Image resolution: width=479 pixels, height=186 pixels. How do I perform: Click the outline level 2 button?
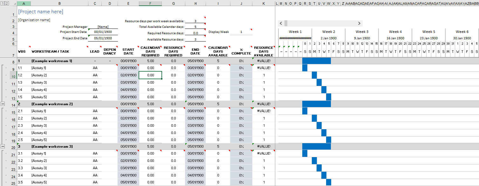[6, 3]
